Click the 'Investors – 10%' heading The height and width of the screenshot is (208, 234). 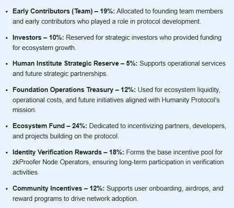click(x=38, y=37)
